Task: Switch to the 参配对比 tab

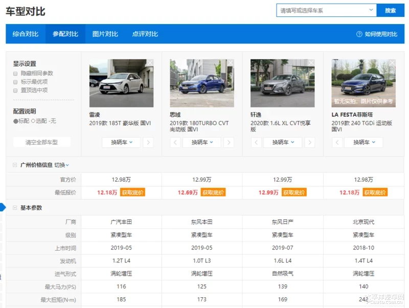Action: click(x=65, y=34)
